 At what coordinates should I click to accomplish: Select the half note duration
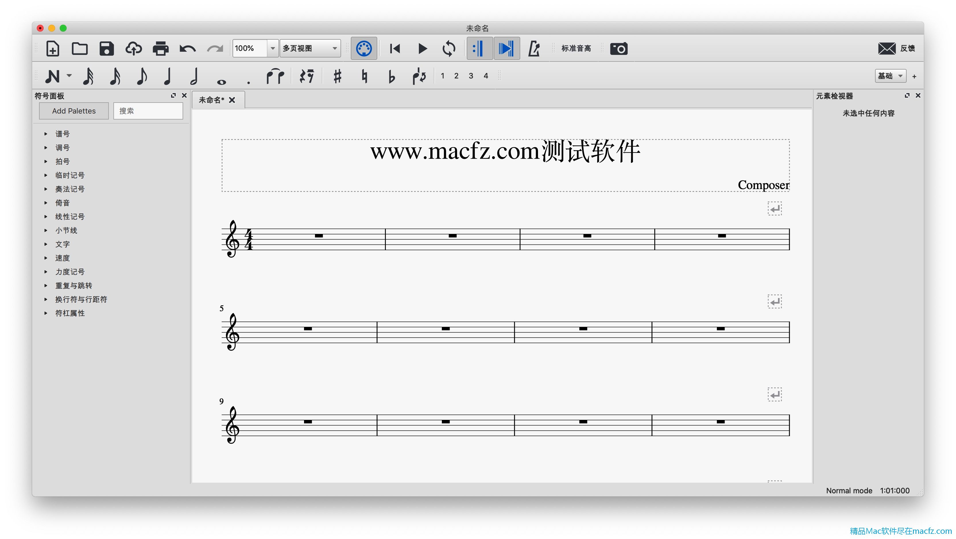[194, 76]
